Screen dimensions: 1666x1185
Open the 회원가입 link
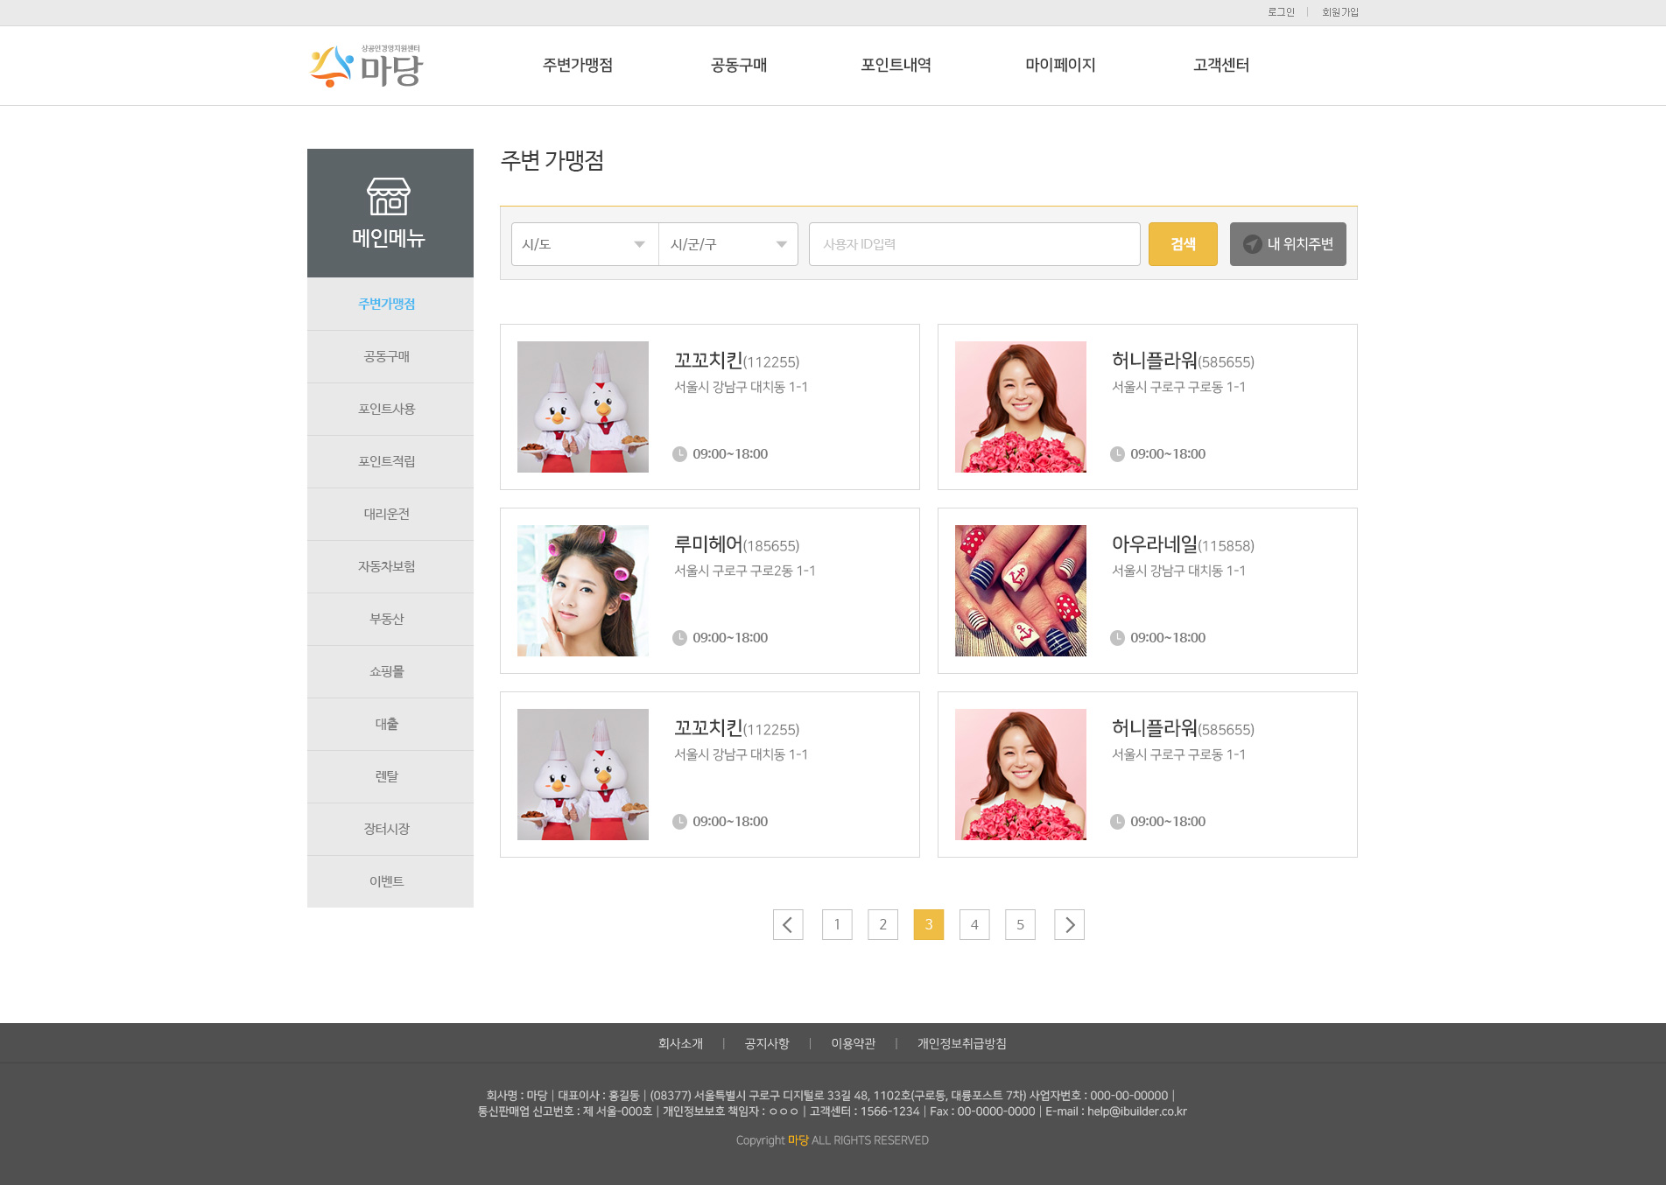point(1339,12)
